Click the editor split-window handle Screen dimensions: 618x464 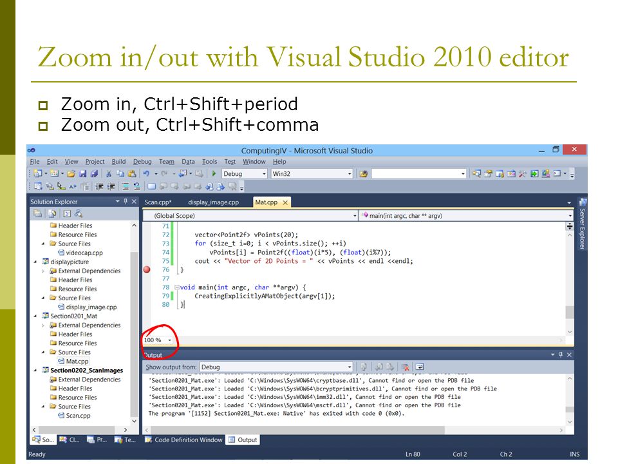(x=570, y=226)
